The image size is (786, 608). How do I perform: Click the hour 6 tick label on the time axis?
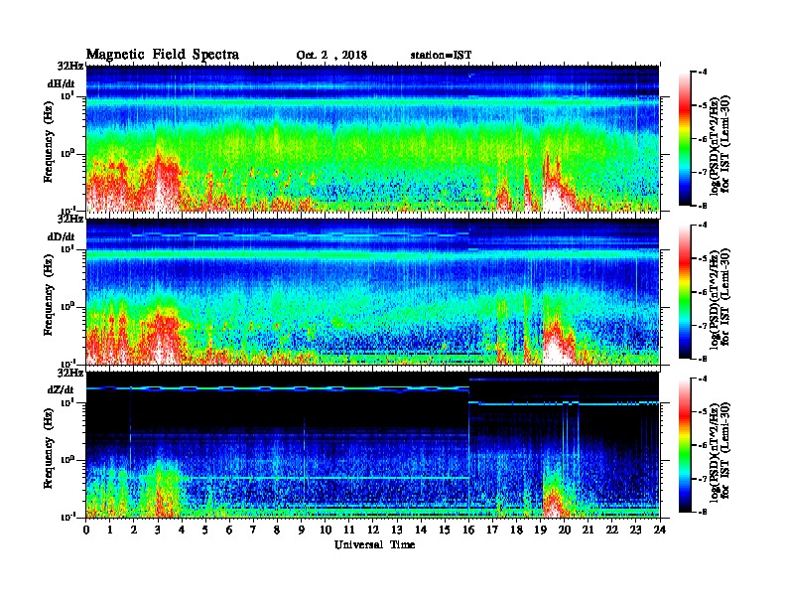pos(229,530)
